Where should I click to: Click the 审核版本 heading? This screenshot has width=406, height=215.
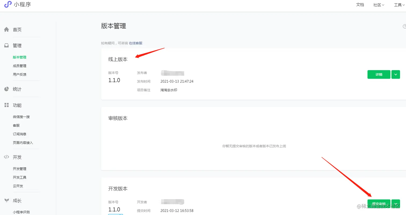click(118, 118)
